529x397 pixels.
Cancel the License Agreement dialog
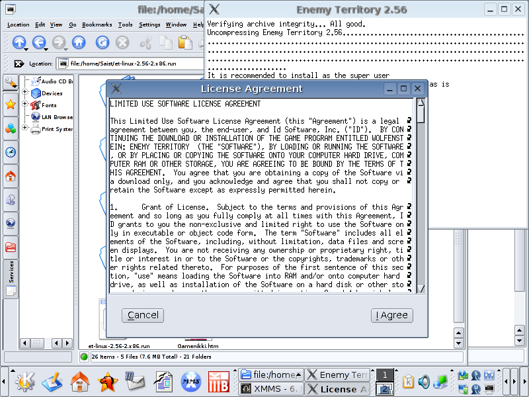pyautogui.click(x=143, y=316)
